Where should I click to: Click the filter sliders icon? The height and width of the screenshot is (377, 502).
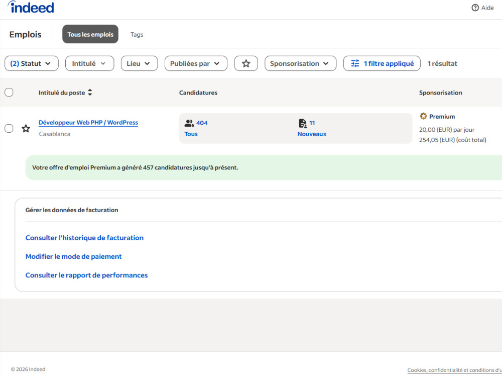(x=355, y=63)
